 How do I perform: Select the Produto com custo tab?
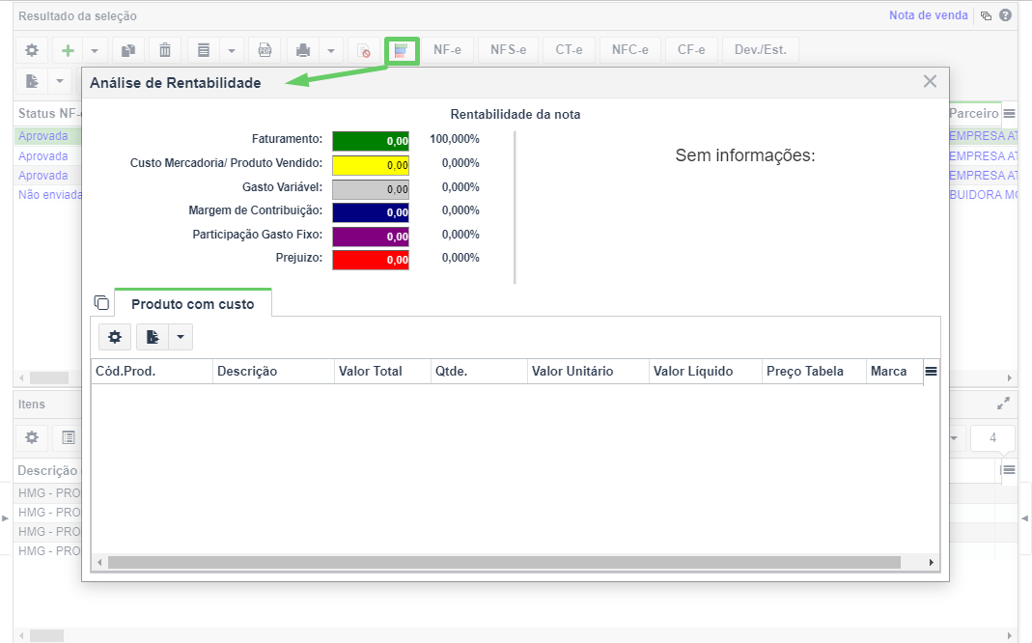(193, 303)
